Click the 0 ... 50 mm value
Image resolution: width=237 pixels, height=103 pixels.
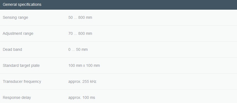tap(78, 49)
